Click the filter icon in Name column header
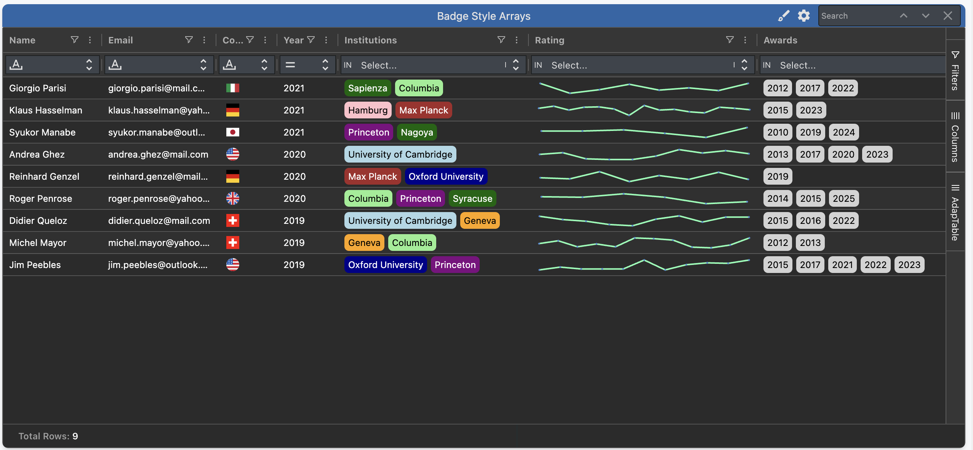The image size is (973, 450). (75, 40)
